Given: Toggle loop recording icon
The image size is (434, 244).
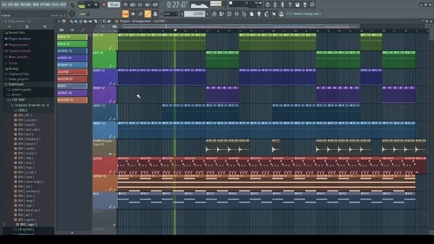Looking at the screenshot, I should tap(155, 5).
